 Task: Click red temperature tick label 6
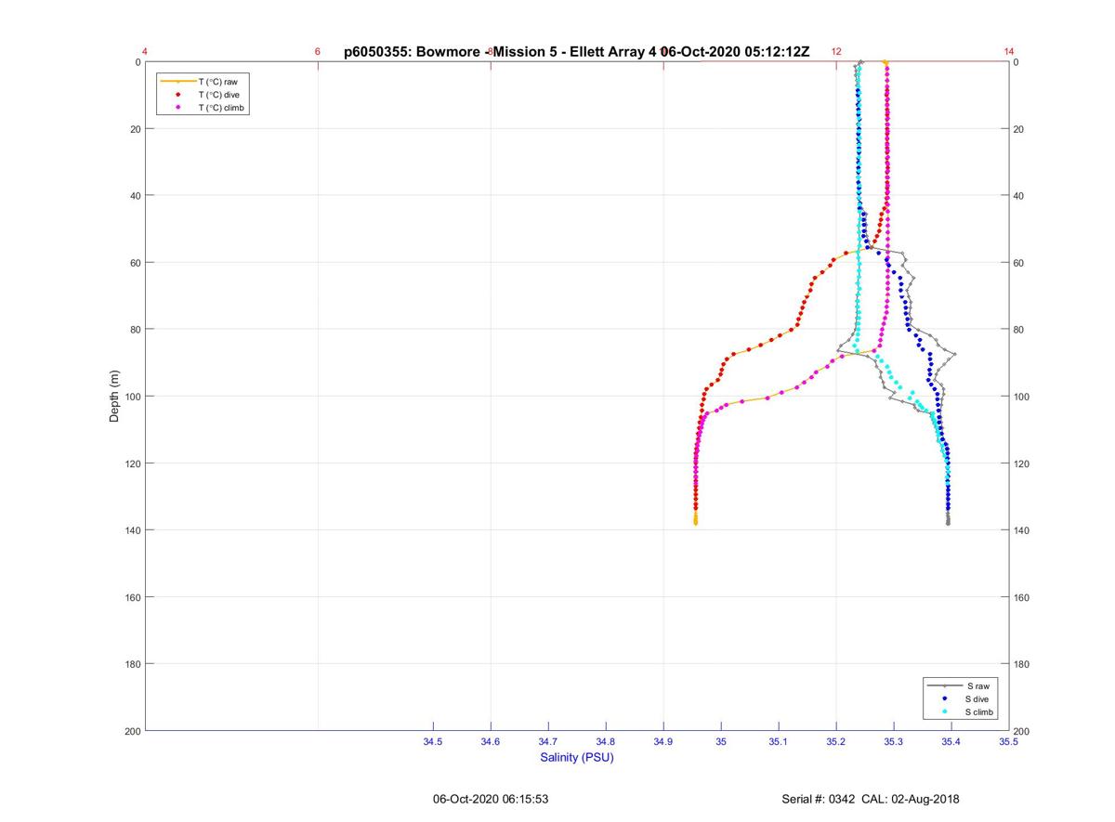tap(318, 52)
